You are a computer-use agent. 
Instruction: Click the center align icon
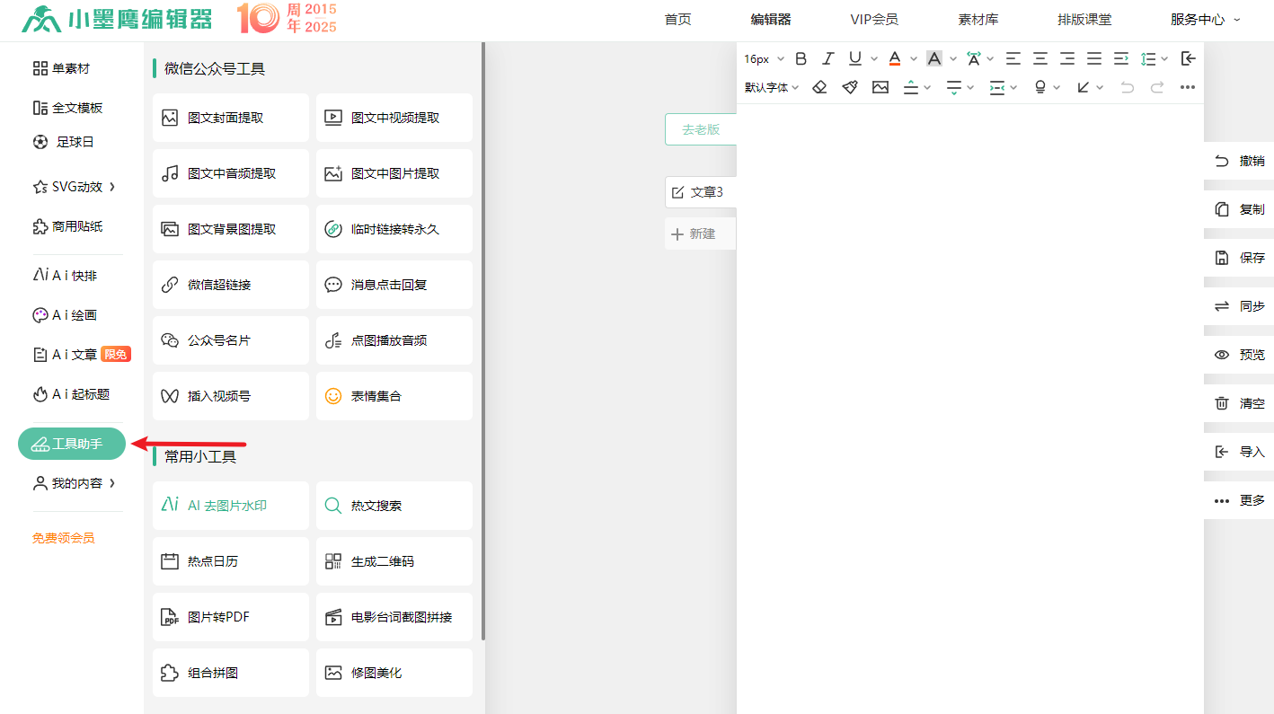pos(1040,58)
